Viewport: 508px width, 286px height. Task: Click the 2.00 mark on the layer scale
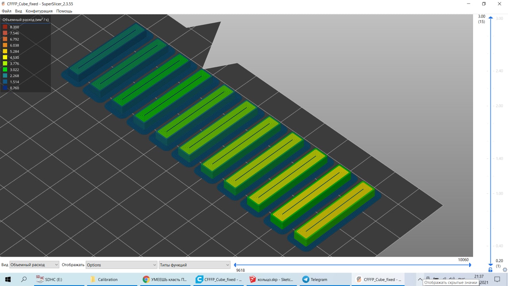[x=499, y=106]
